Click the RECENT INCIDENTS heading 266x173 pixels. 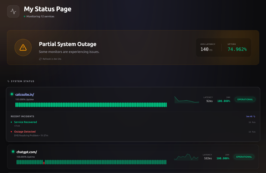point(22,116)
